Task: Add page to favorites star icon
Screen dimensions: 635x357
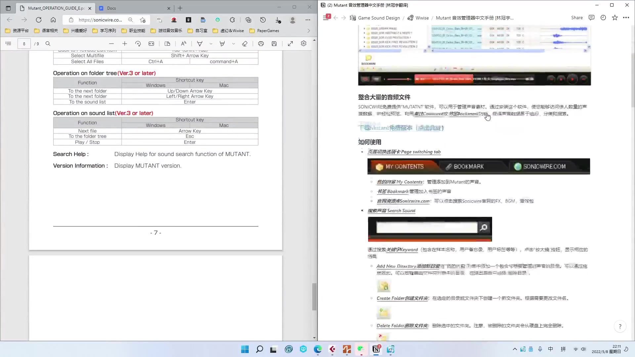Action: point(143,20)
